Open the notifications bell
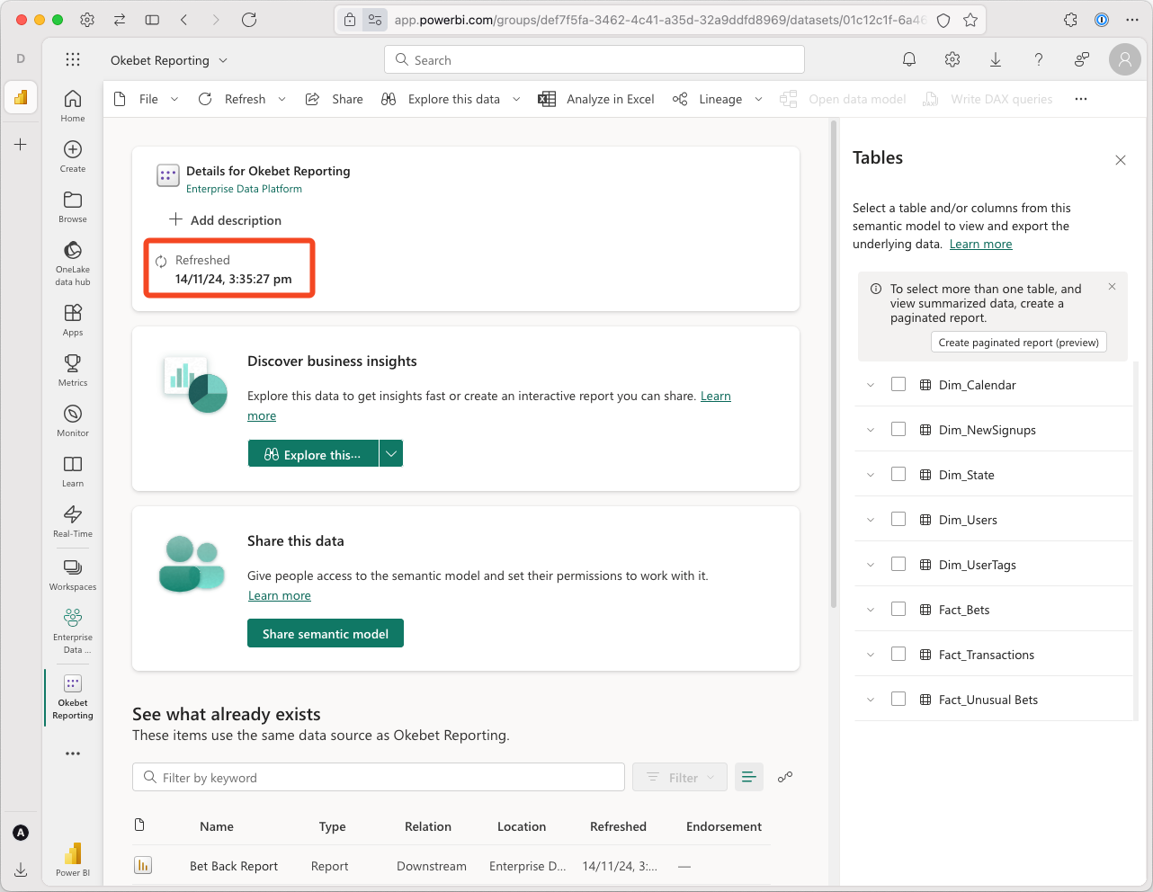The image size is (1153, 892). [x=909, y=59]
